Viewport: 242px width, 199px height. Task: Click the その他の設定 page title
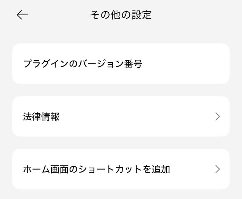point(121,15)
